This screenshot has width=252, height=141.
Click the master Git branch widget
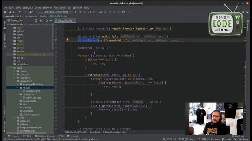pyautogui.click(x=227, y=139)
